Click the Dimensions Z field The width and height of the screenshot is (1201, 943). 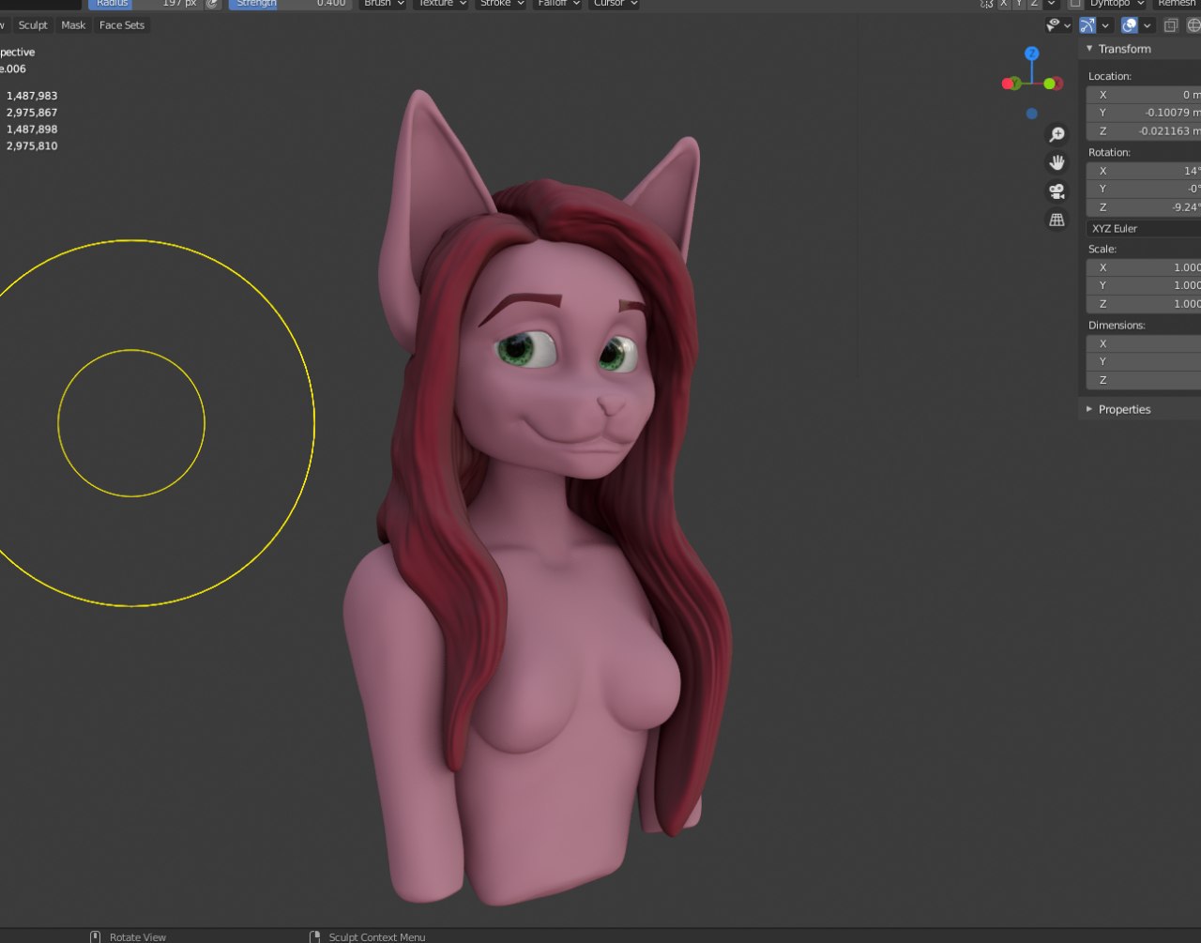point(1144,380)
